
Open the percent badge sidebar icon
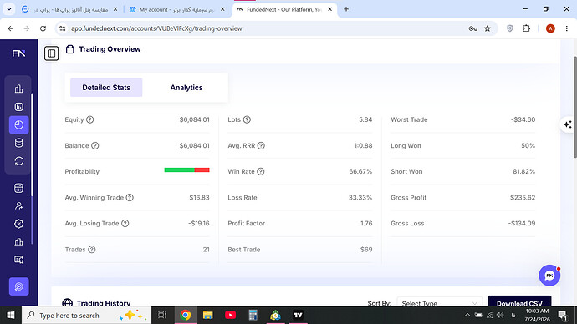18,224
